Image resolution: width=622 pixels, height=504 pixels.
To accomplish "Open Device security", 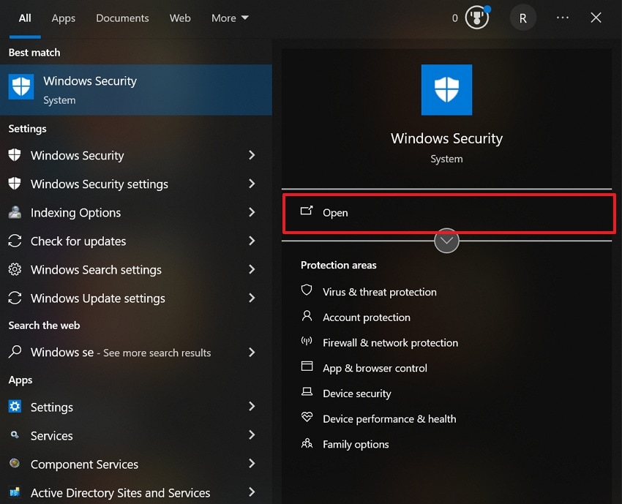I will coord(357,393).
